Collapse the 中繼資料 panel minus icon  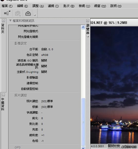[3, 95]
